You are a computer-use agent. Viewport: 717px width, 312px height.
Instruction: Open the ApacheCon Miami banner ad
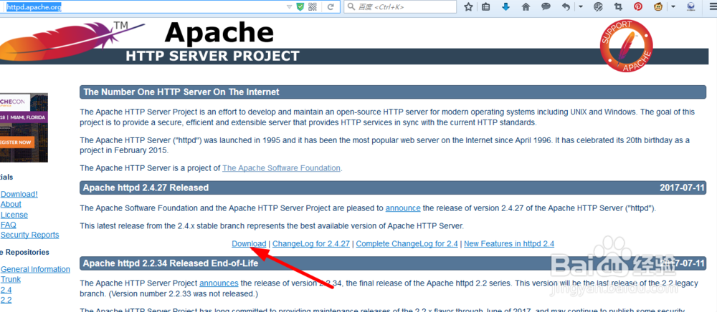tap(24, 127)
